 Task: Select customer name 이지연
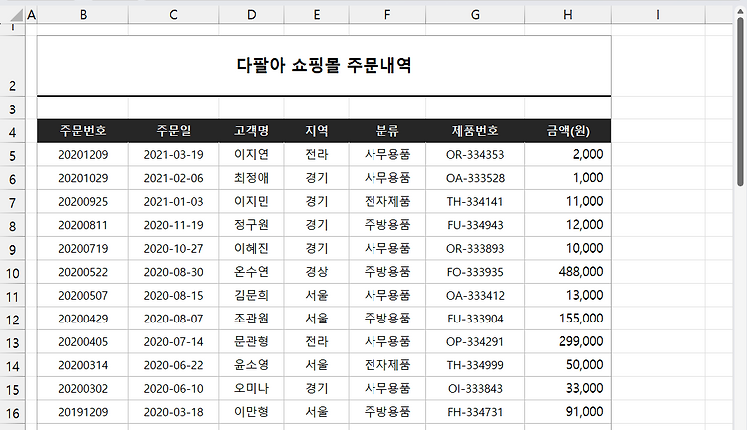click(252, 154)
